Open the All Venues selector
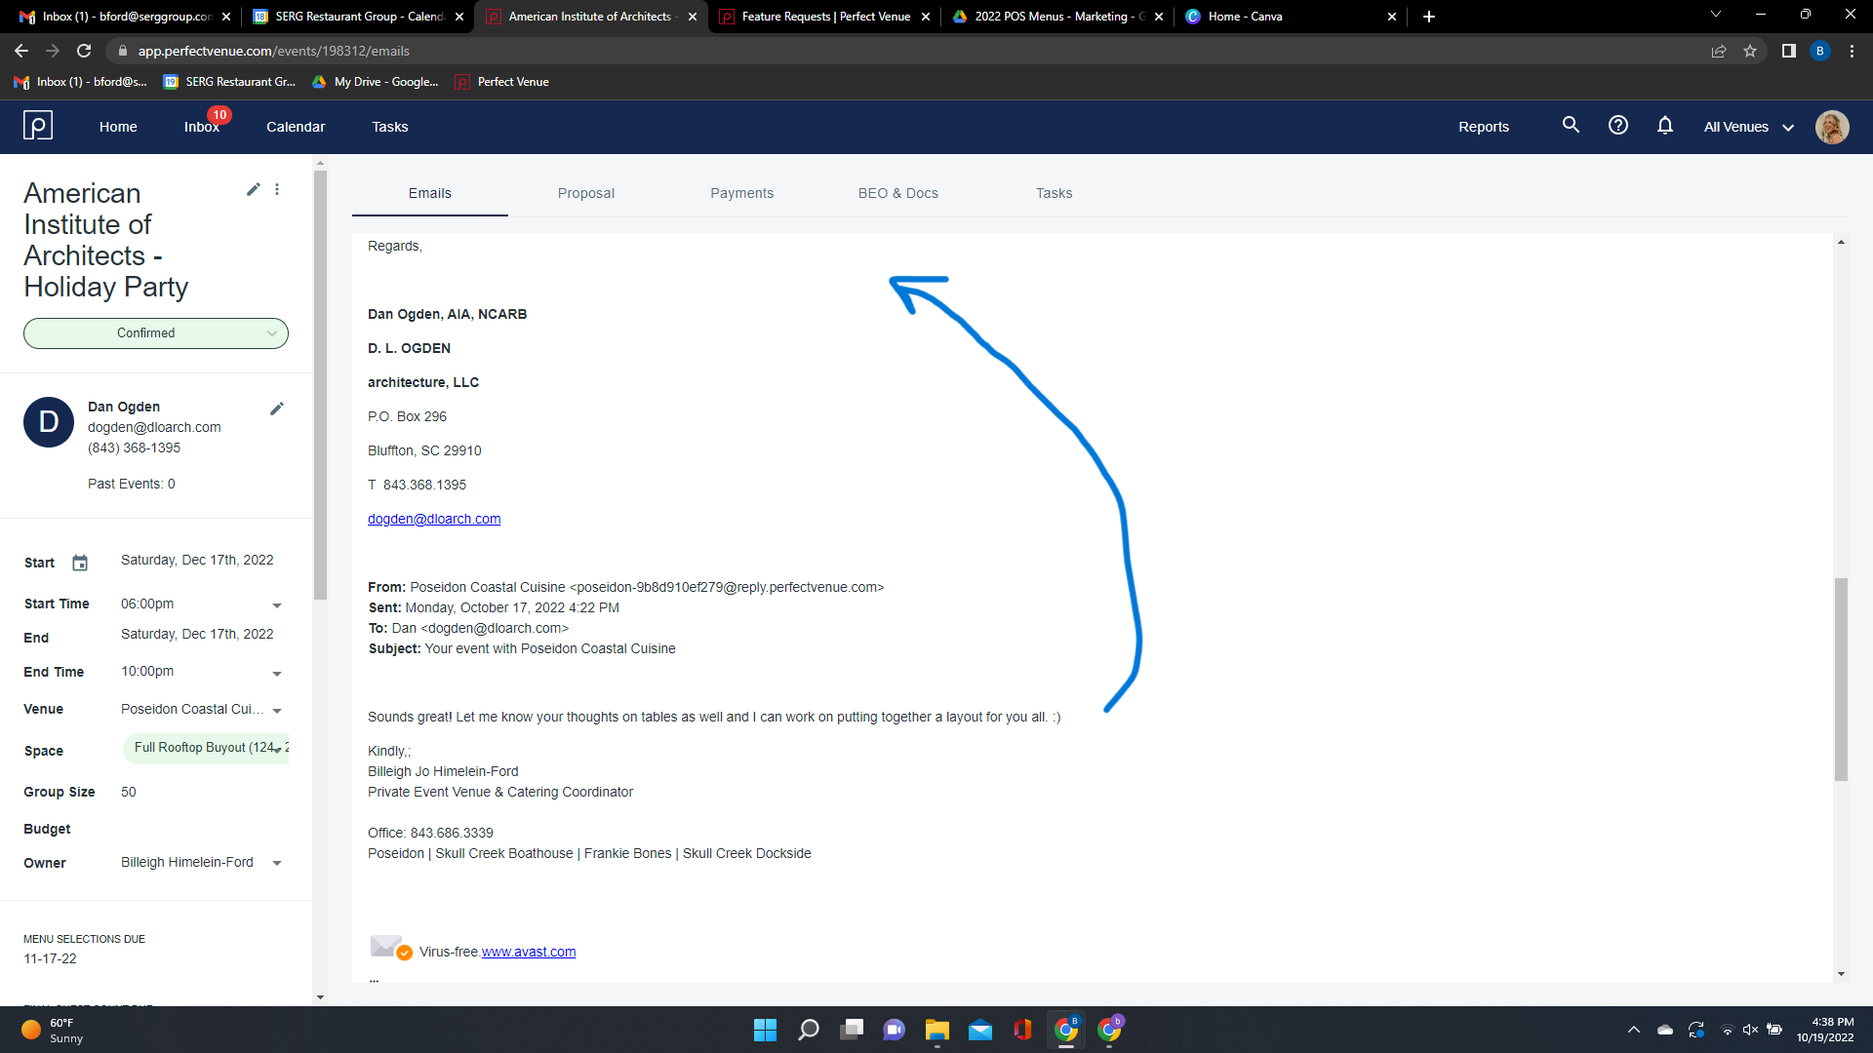Viewport: 1873px width, 1053px height. [1748, 127]
